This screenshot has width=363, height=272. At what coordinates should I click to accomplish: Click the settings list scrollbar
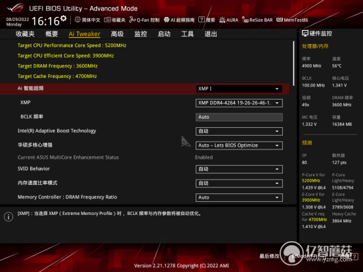pos(293,64)
